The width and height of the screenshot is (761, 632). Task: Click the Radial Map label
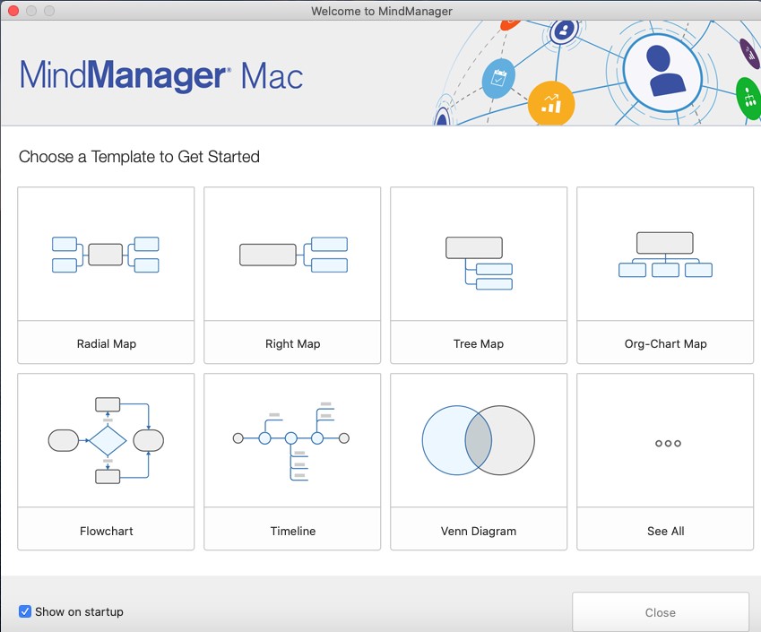pyautogui.click(x=107, y=343)
